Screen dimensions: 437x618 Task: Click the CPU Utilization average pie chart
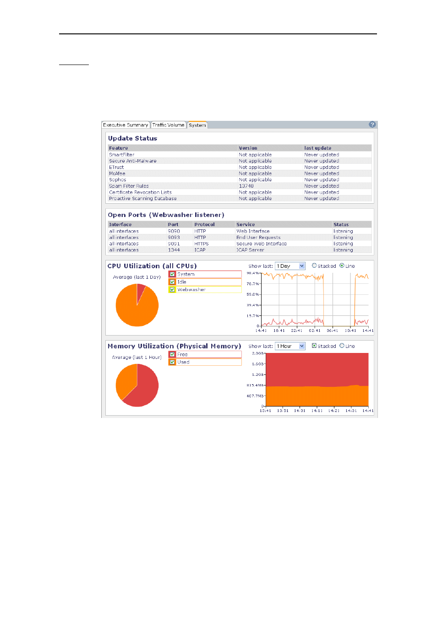point(137,305)
